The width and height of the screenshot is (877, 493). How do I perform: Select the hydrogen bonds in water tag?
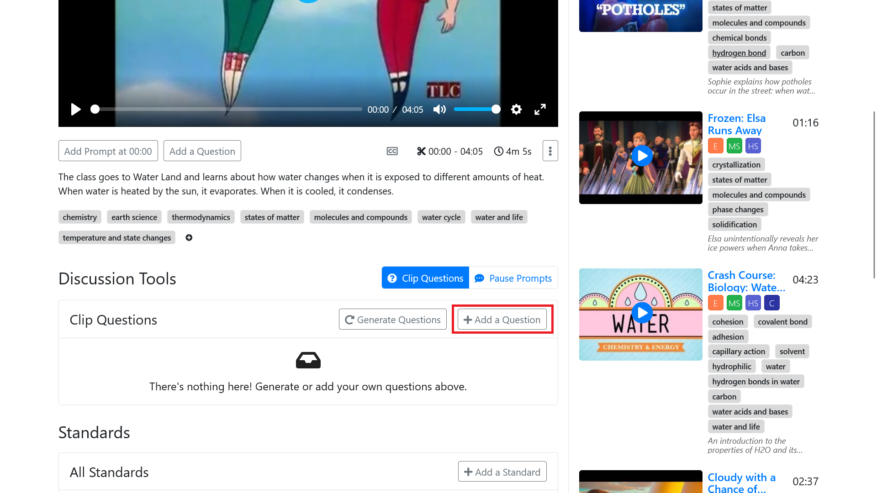[x=756, y=382]
